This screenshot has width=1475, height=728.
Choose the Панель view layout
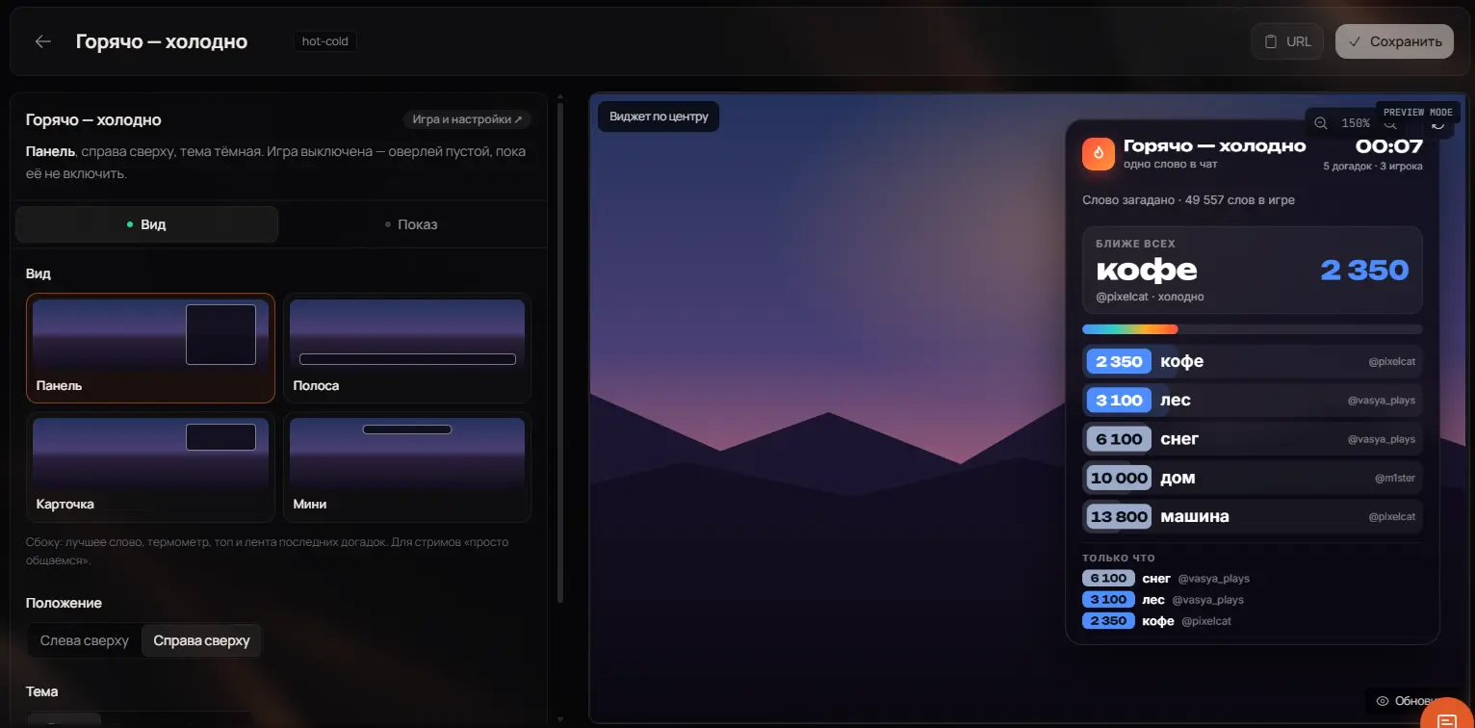point(150,348)
